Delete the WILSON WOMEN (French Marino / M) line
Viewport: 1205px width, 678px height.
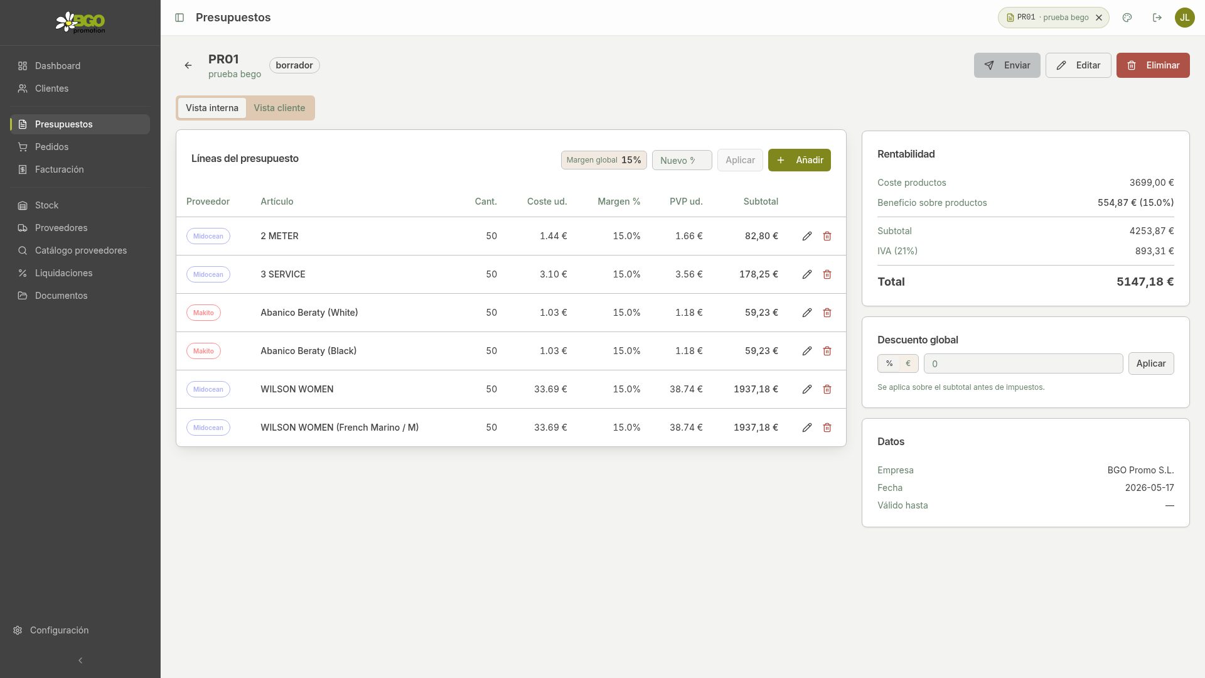[827, 428]
